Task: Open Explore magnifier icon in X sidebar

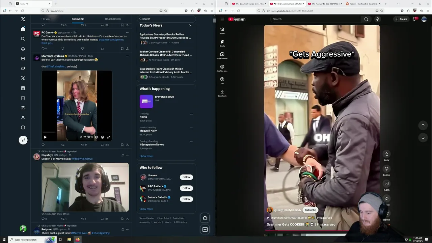Action: point(23,39)
